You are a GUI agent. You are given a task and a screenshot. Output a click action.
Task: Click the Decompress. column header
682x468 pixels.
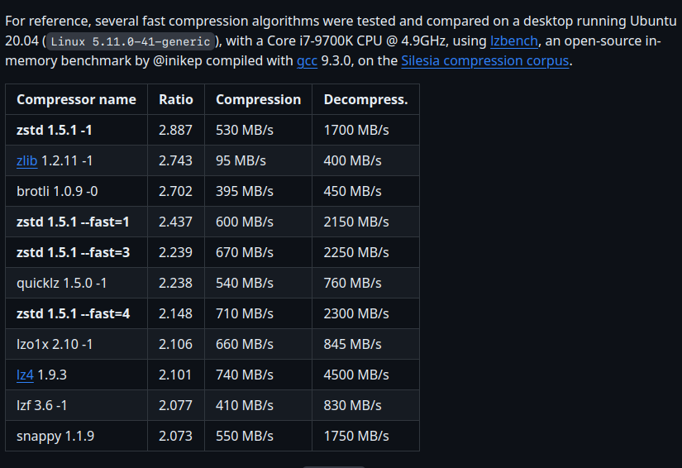[x=365, y=99]
